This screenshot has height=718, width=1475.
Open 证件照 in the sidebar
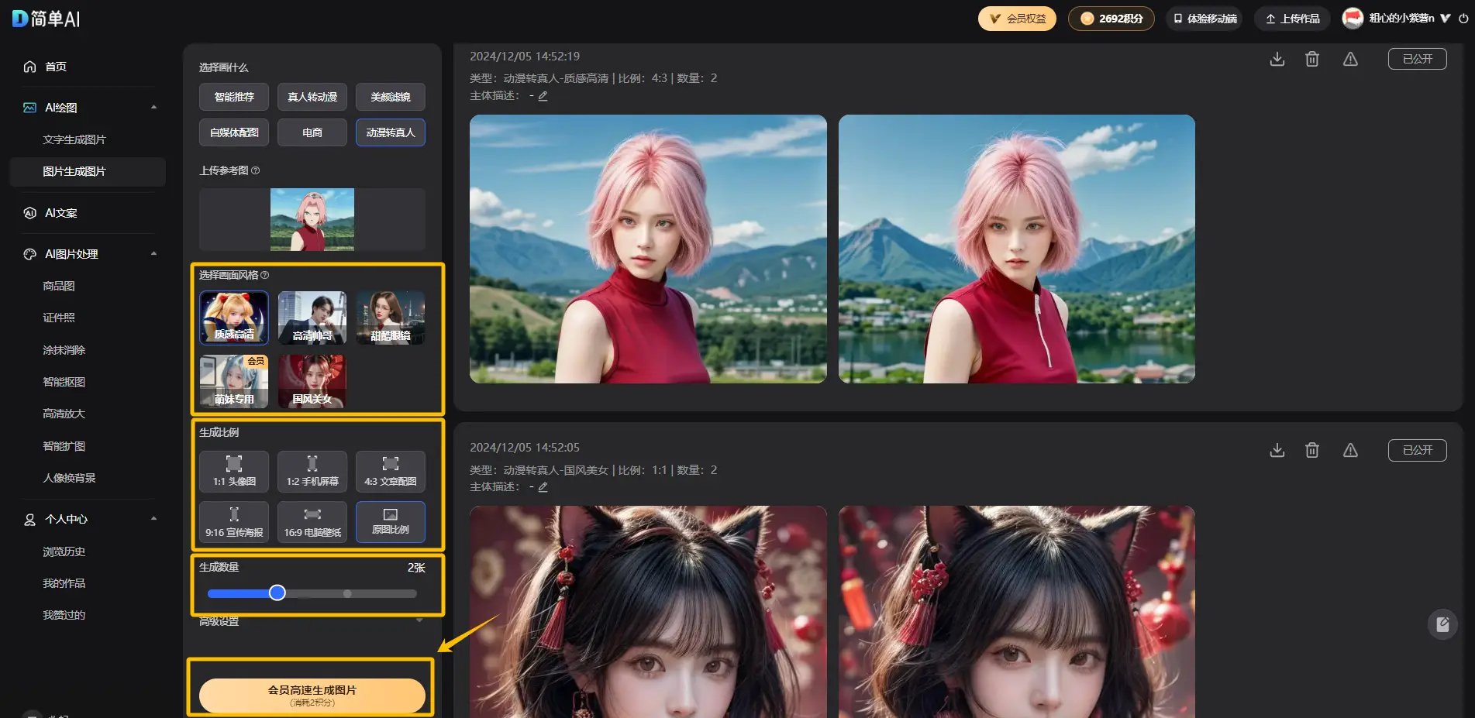coord(59,318)
